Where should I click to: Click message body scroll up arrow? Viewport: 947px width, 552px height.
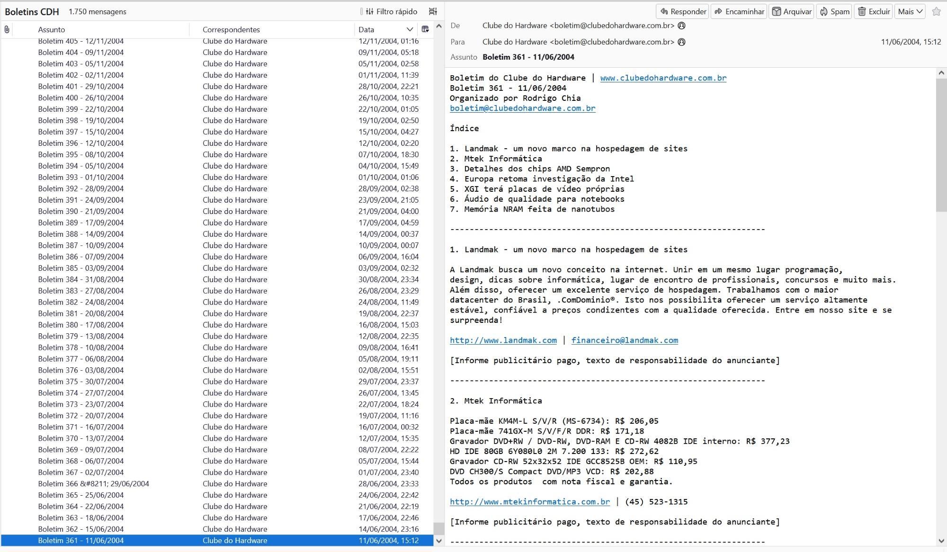(x=941, y=73)
